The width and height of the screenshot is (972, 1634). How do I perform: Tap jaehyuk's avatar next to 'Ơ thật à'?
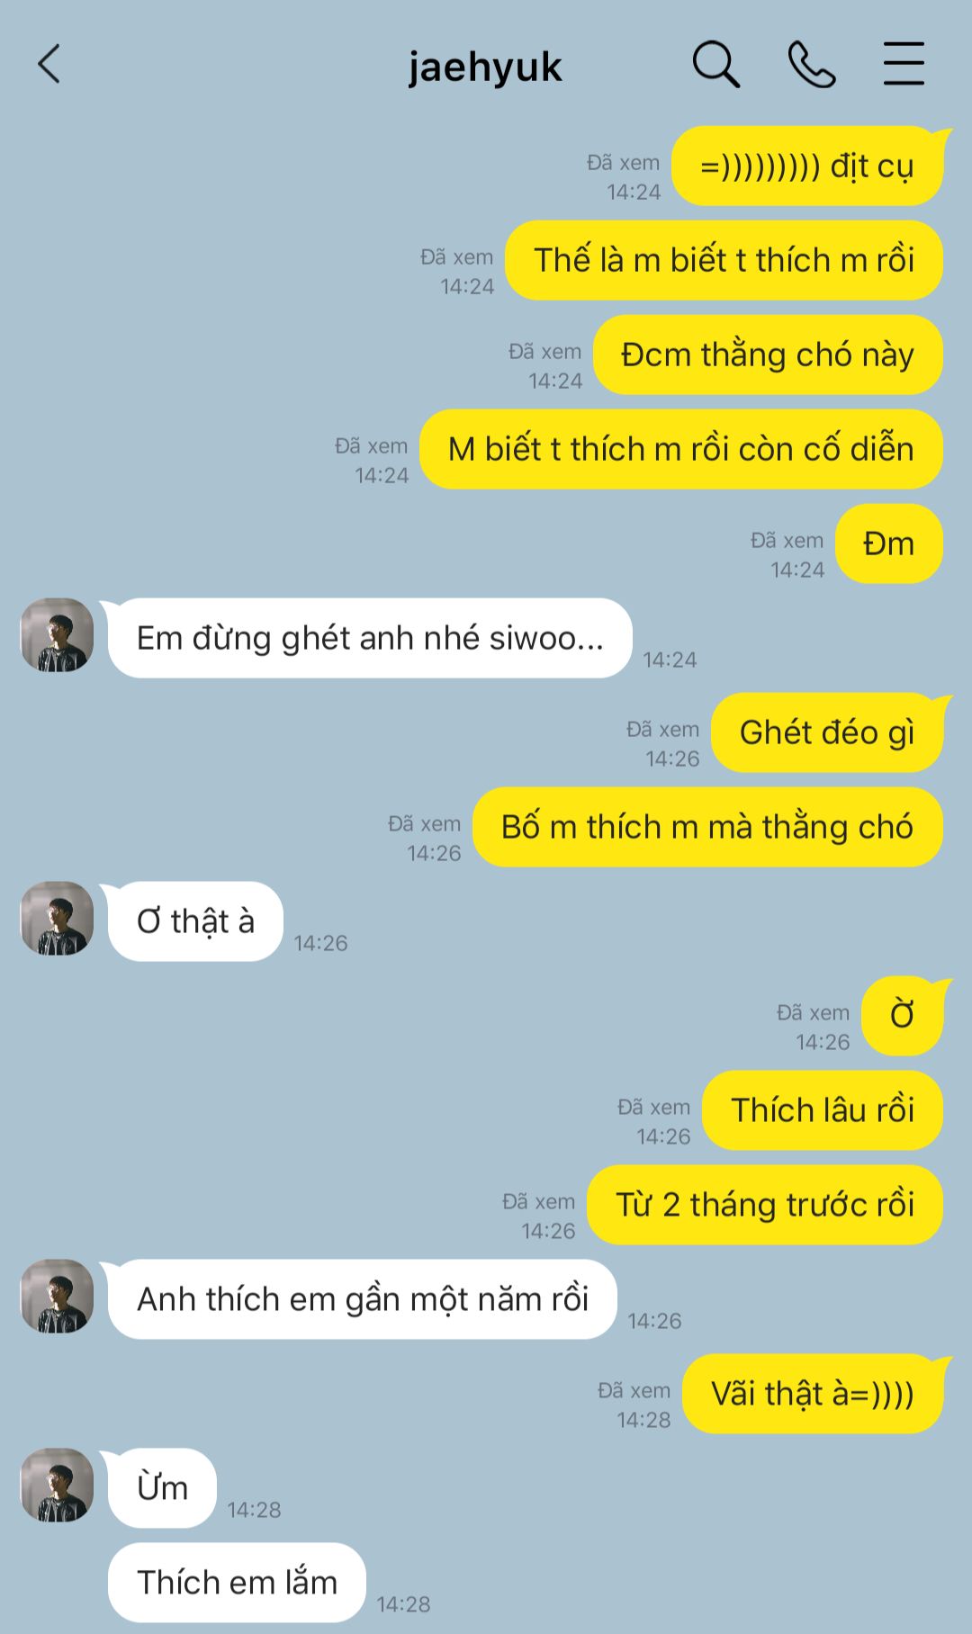(x=58, y=919)
